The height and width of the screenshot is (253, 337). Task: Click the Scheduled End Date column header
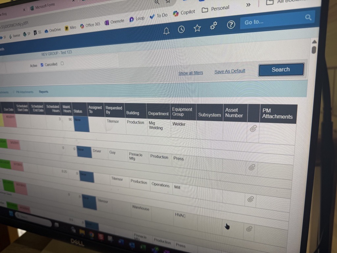click(x=37, y=109)
